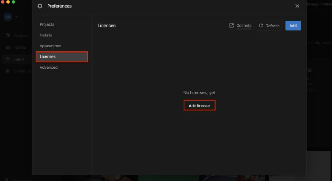332x181 pixels.
Task: Click the Learn graduation cap icon
Action: 8,59
